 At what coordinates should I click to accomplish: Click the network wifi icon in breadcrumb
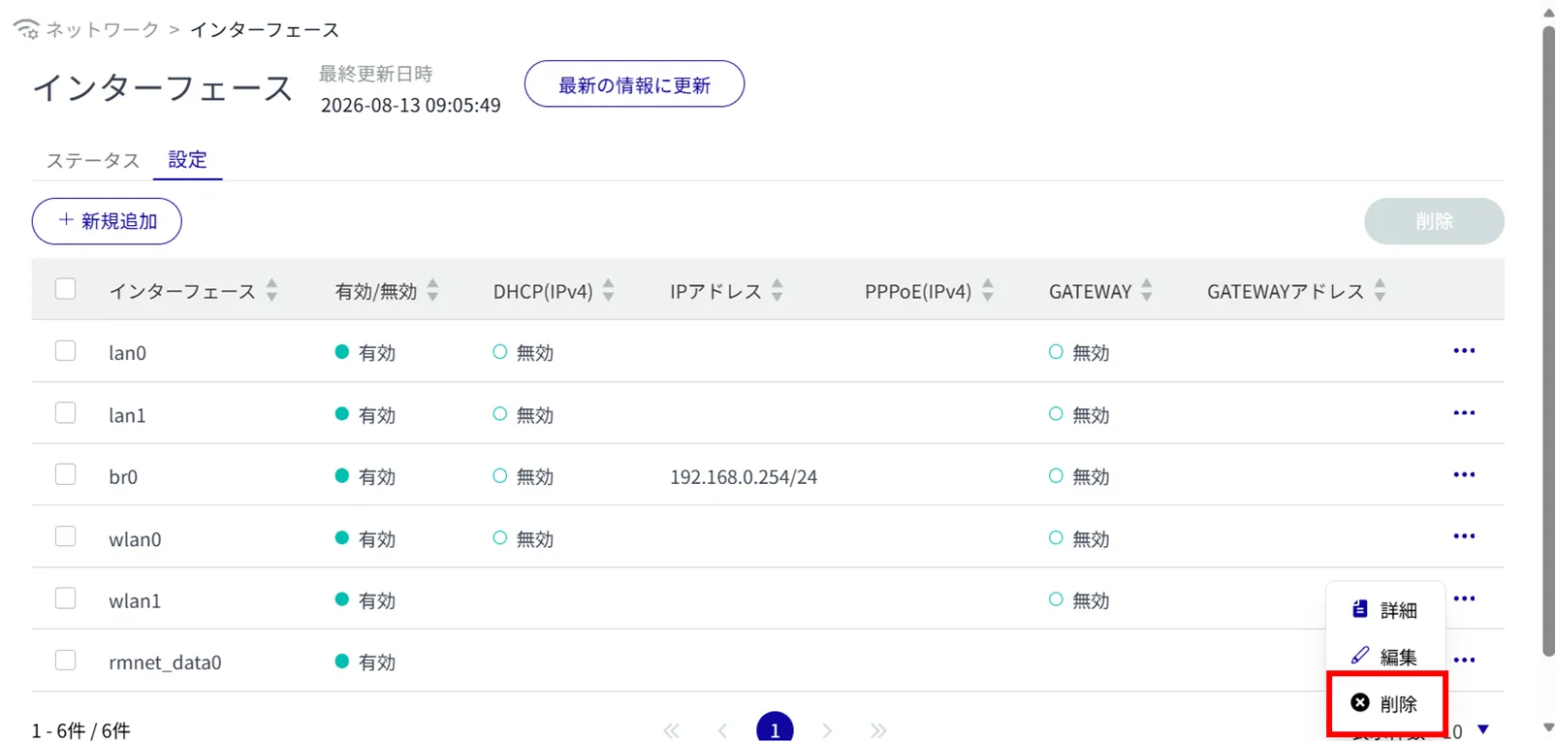point(26,29)
